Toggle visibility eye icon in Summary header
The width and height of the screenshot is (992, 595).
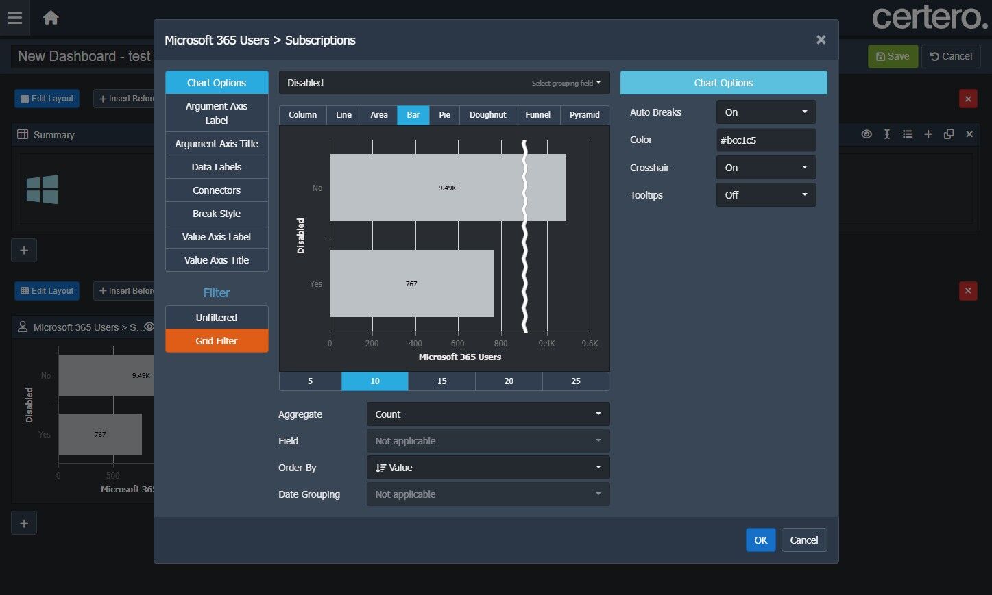867,134
